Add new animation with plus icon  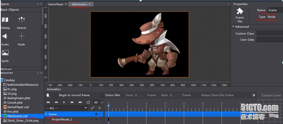[x=99, y=108]
